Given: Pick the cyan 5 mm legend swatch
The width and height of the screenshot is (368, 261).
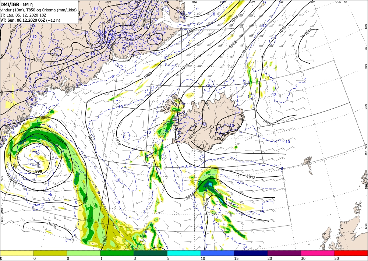Looking at the screenshot, I should [184, 253].
